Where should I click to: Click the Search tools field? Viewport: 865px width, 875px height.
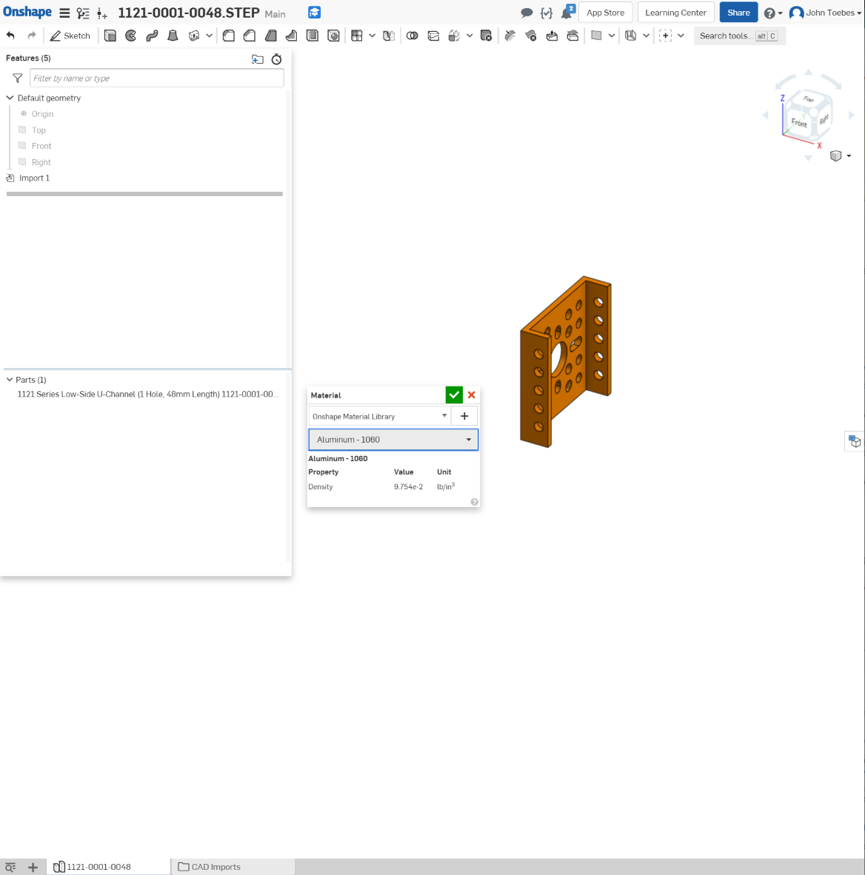[x=739, y=36]
